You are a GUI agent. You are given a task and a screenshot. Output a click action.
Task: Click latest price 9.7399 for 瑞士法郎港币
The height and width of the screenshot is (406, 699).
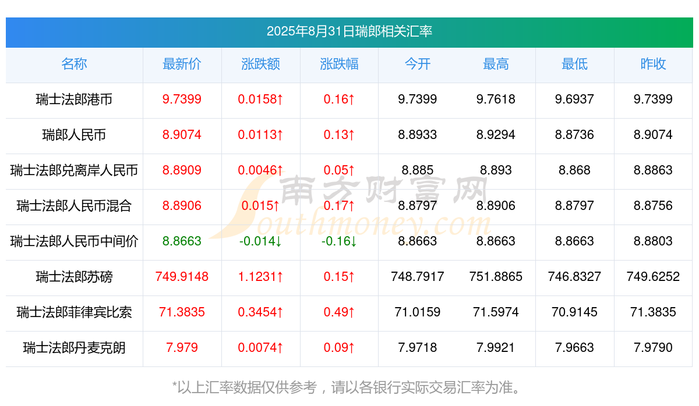pyautogui.click(x=182, y=99)
